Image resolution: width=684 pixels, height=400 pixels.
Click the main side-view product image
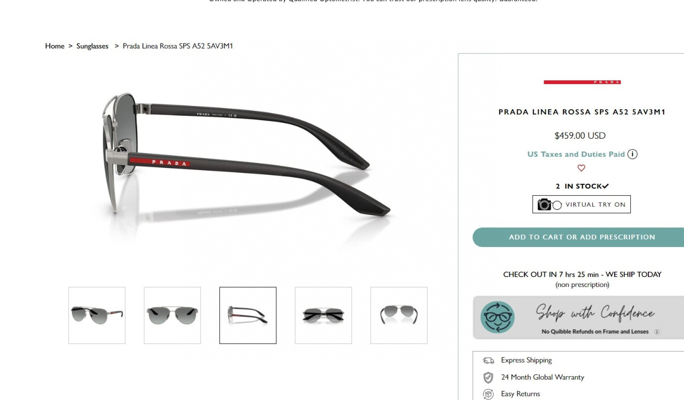click(246, 156)
